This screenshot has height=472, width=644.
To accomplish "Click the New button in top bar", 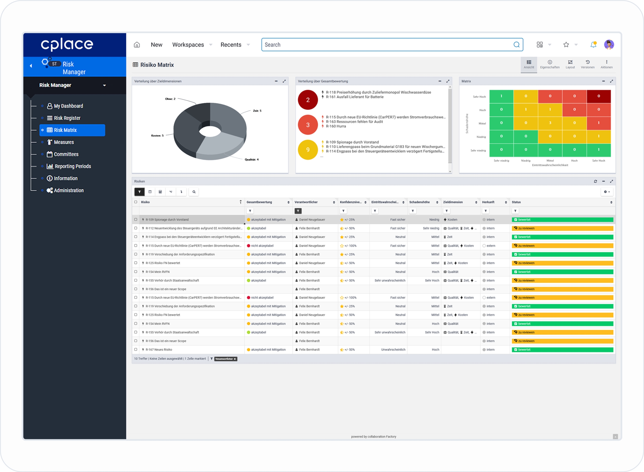I will [x=156, y=45].
